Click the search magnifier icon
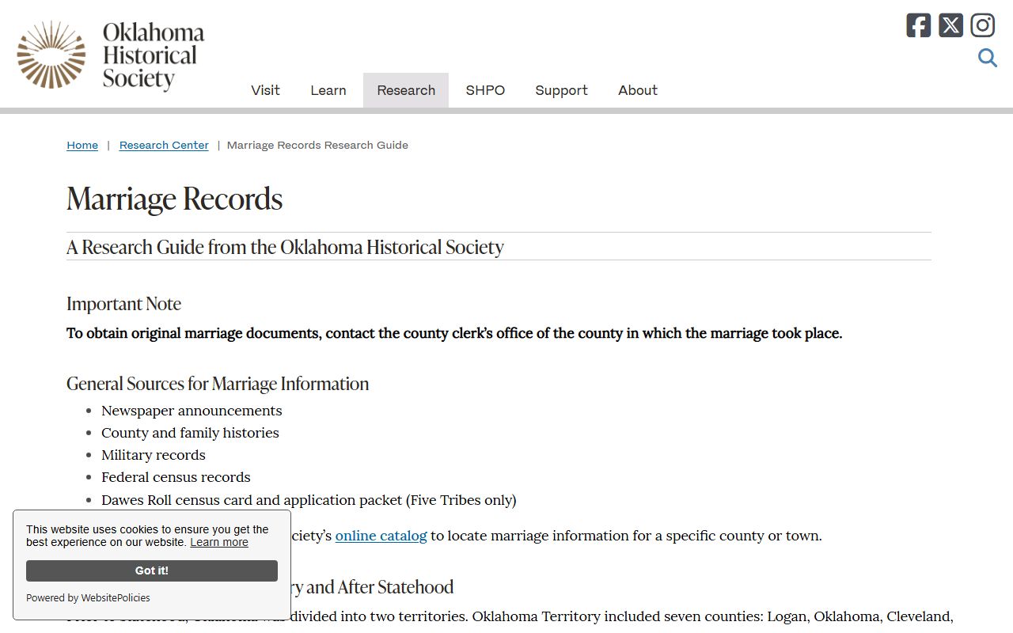 (987, 58)
